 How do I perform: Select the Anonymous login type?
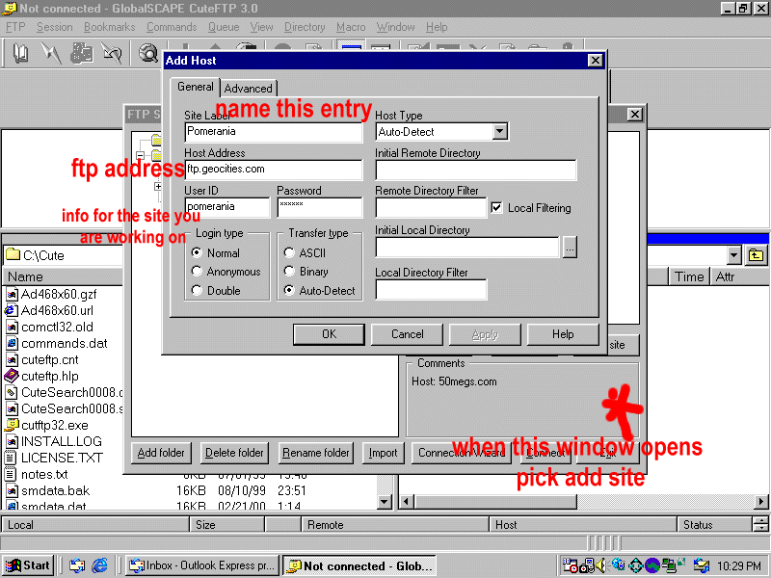(x=198, y=272)
